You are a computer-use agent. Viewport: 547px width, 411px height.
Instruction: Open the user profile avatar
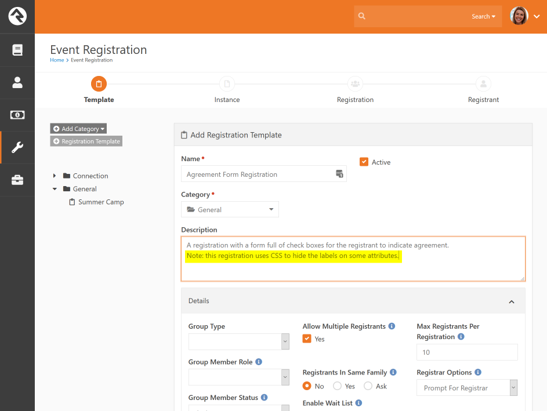[x=519, y=16]
